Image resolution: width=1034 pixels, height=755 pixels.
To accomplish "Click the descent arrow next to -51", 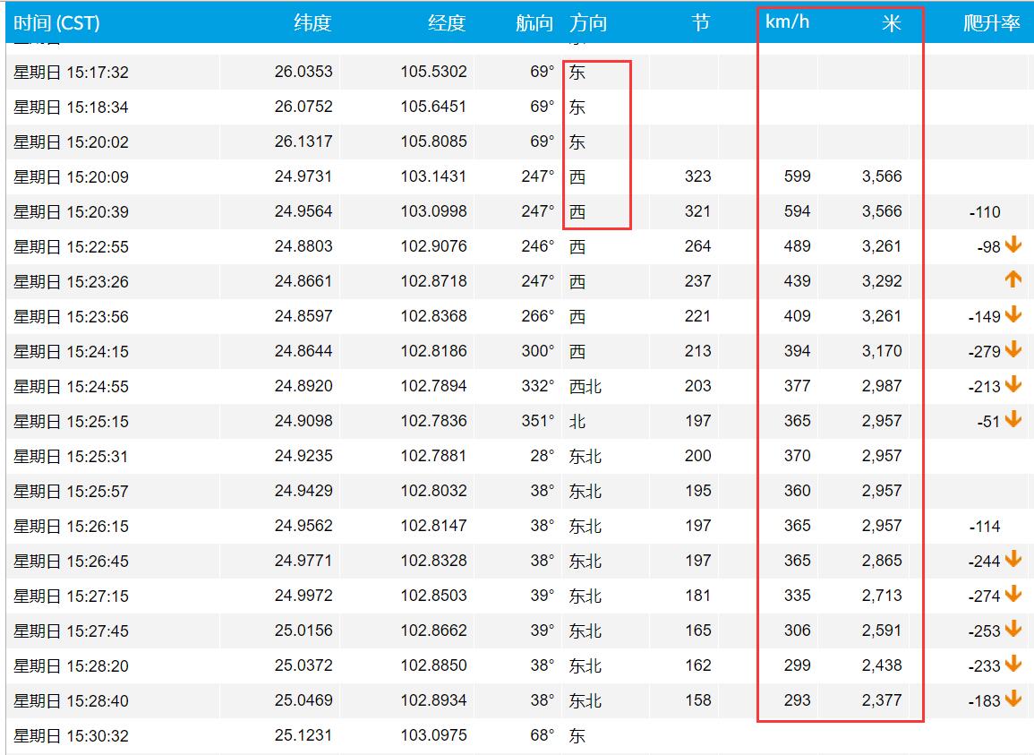I will click(x=1013, y=420).
